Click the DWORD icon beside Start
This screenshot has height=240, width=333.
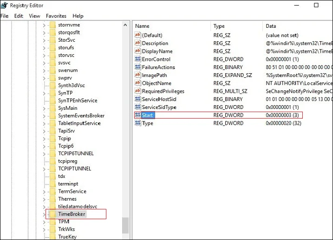[x=137, y=115]
